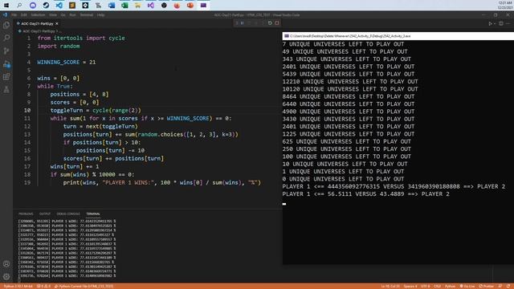Image resolution: width=514 pixels, height=289 pixels.
Task: Stop debugging with the red square
Action: [277, 23]
